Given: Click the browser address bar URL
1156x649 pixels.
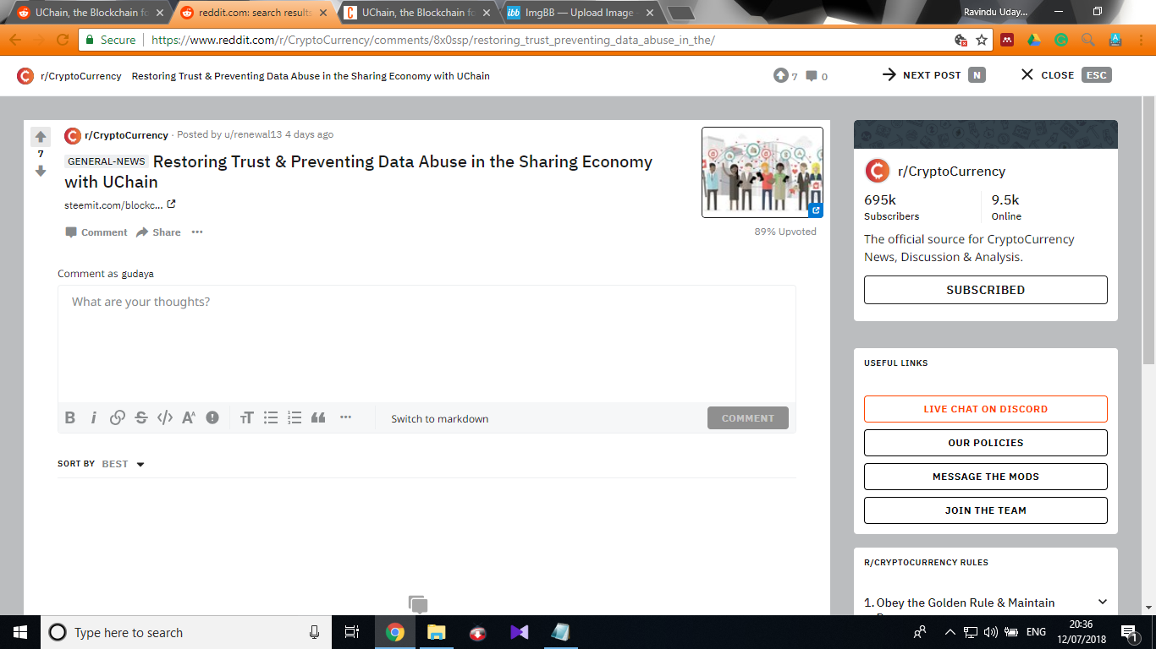Looking at the screenshot, I should [432, 40].
